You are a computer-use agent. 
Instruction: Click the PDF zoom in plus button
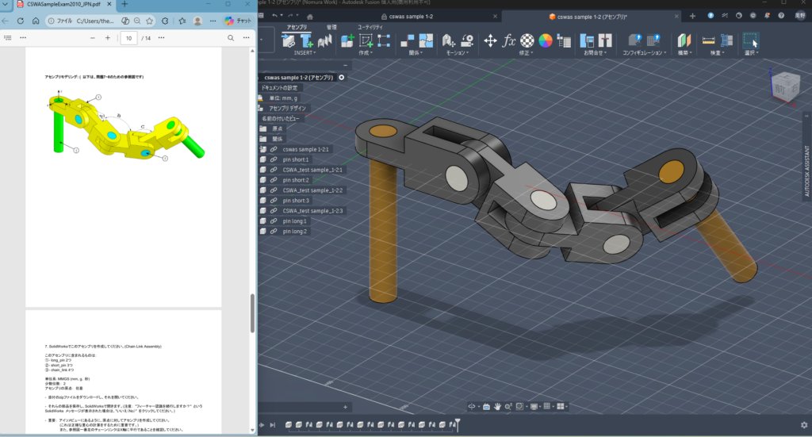tap(107, 37)
